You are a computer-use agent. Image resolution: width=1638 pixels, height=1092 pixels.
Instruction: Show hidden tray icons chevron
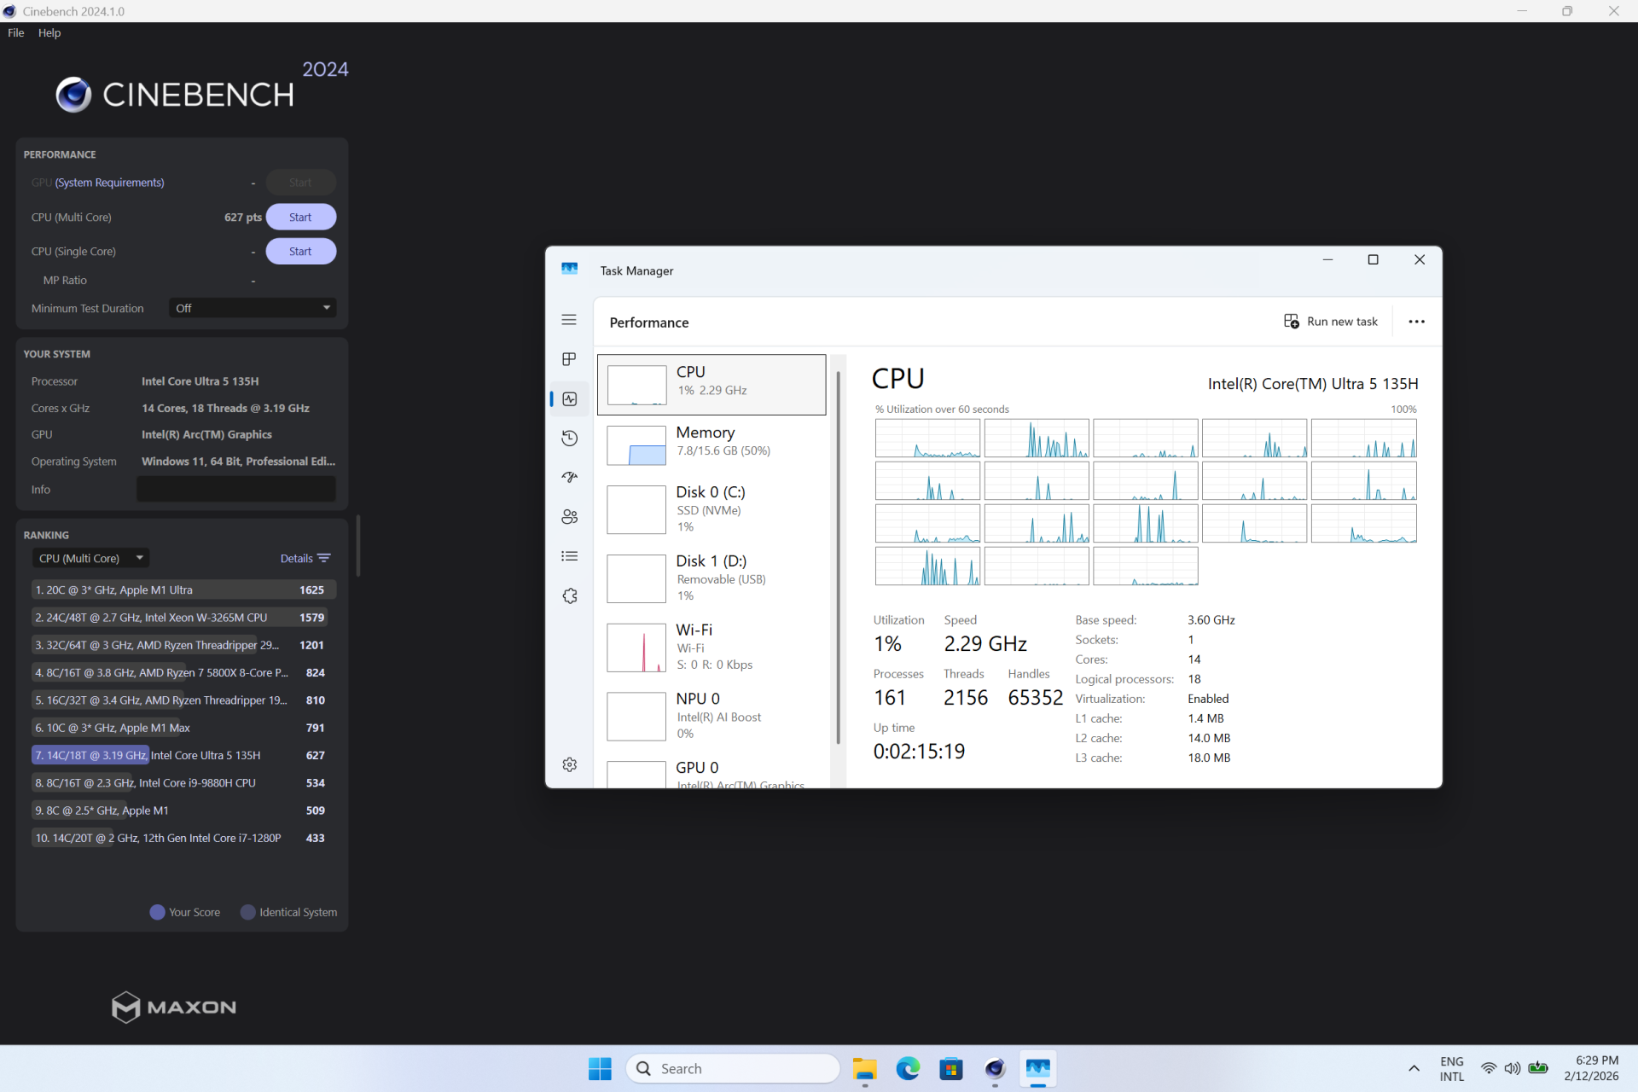coord(1414,1068)
